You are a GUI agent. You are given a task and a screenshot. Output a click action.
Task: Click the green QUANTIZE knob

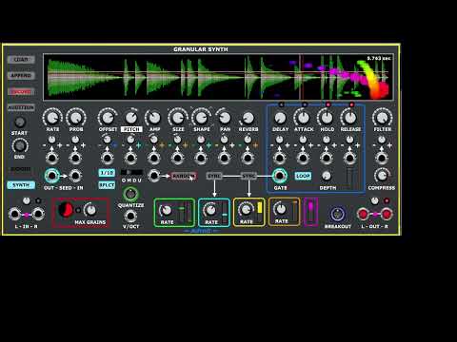coord(130,194)
